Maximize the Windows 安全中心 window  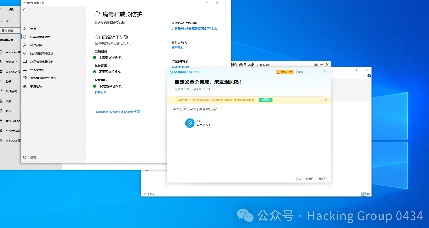point(217,3)
